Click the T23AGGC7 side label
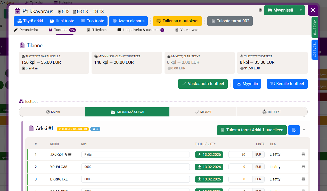 (x=315, y=50)
